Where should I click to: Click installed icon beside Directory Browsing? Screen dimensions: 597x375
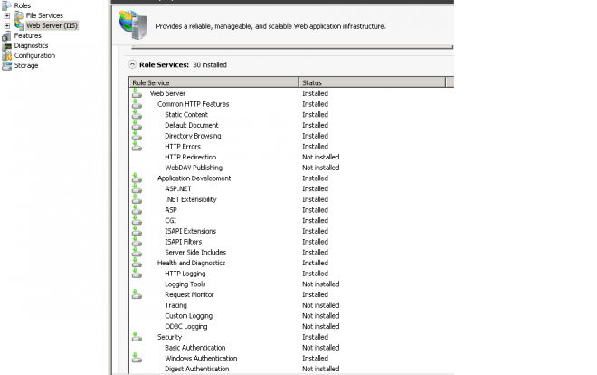point(137,136)
